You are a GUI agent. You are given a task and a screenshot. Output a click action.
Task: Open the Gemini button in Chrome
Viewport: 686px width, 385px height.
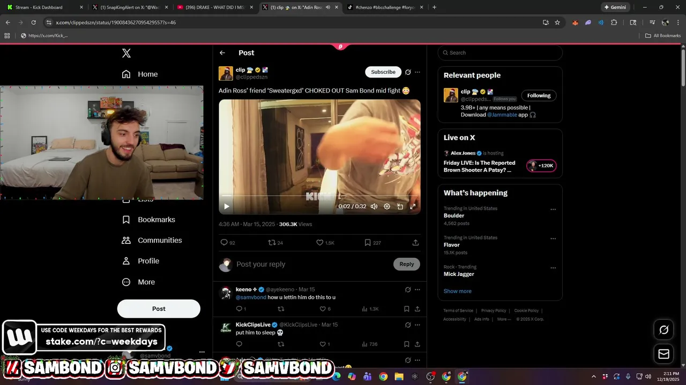pos(615,7)
